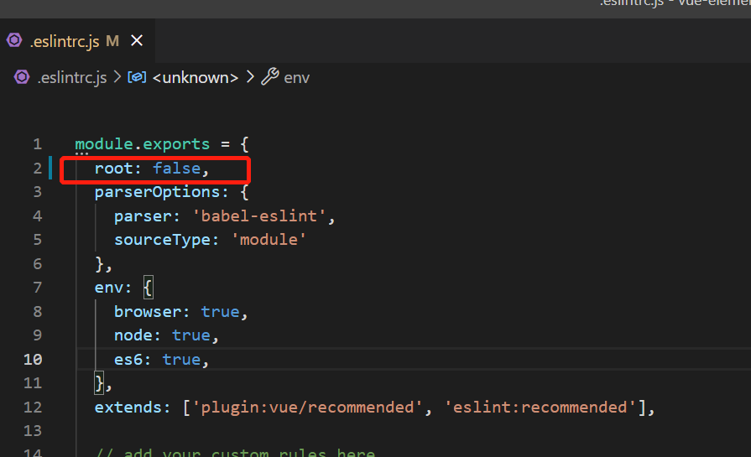Click the 'false' value after root
Image resolution: width=751 pixels, height=457 pixels.
coord(176,168)
